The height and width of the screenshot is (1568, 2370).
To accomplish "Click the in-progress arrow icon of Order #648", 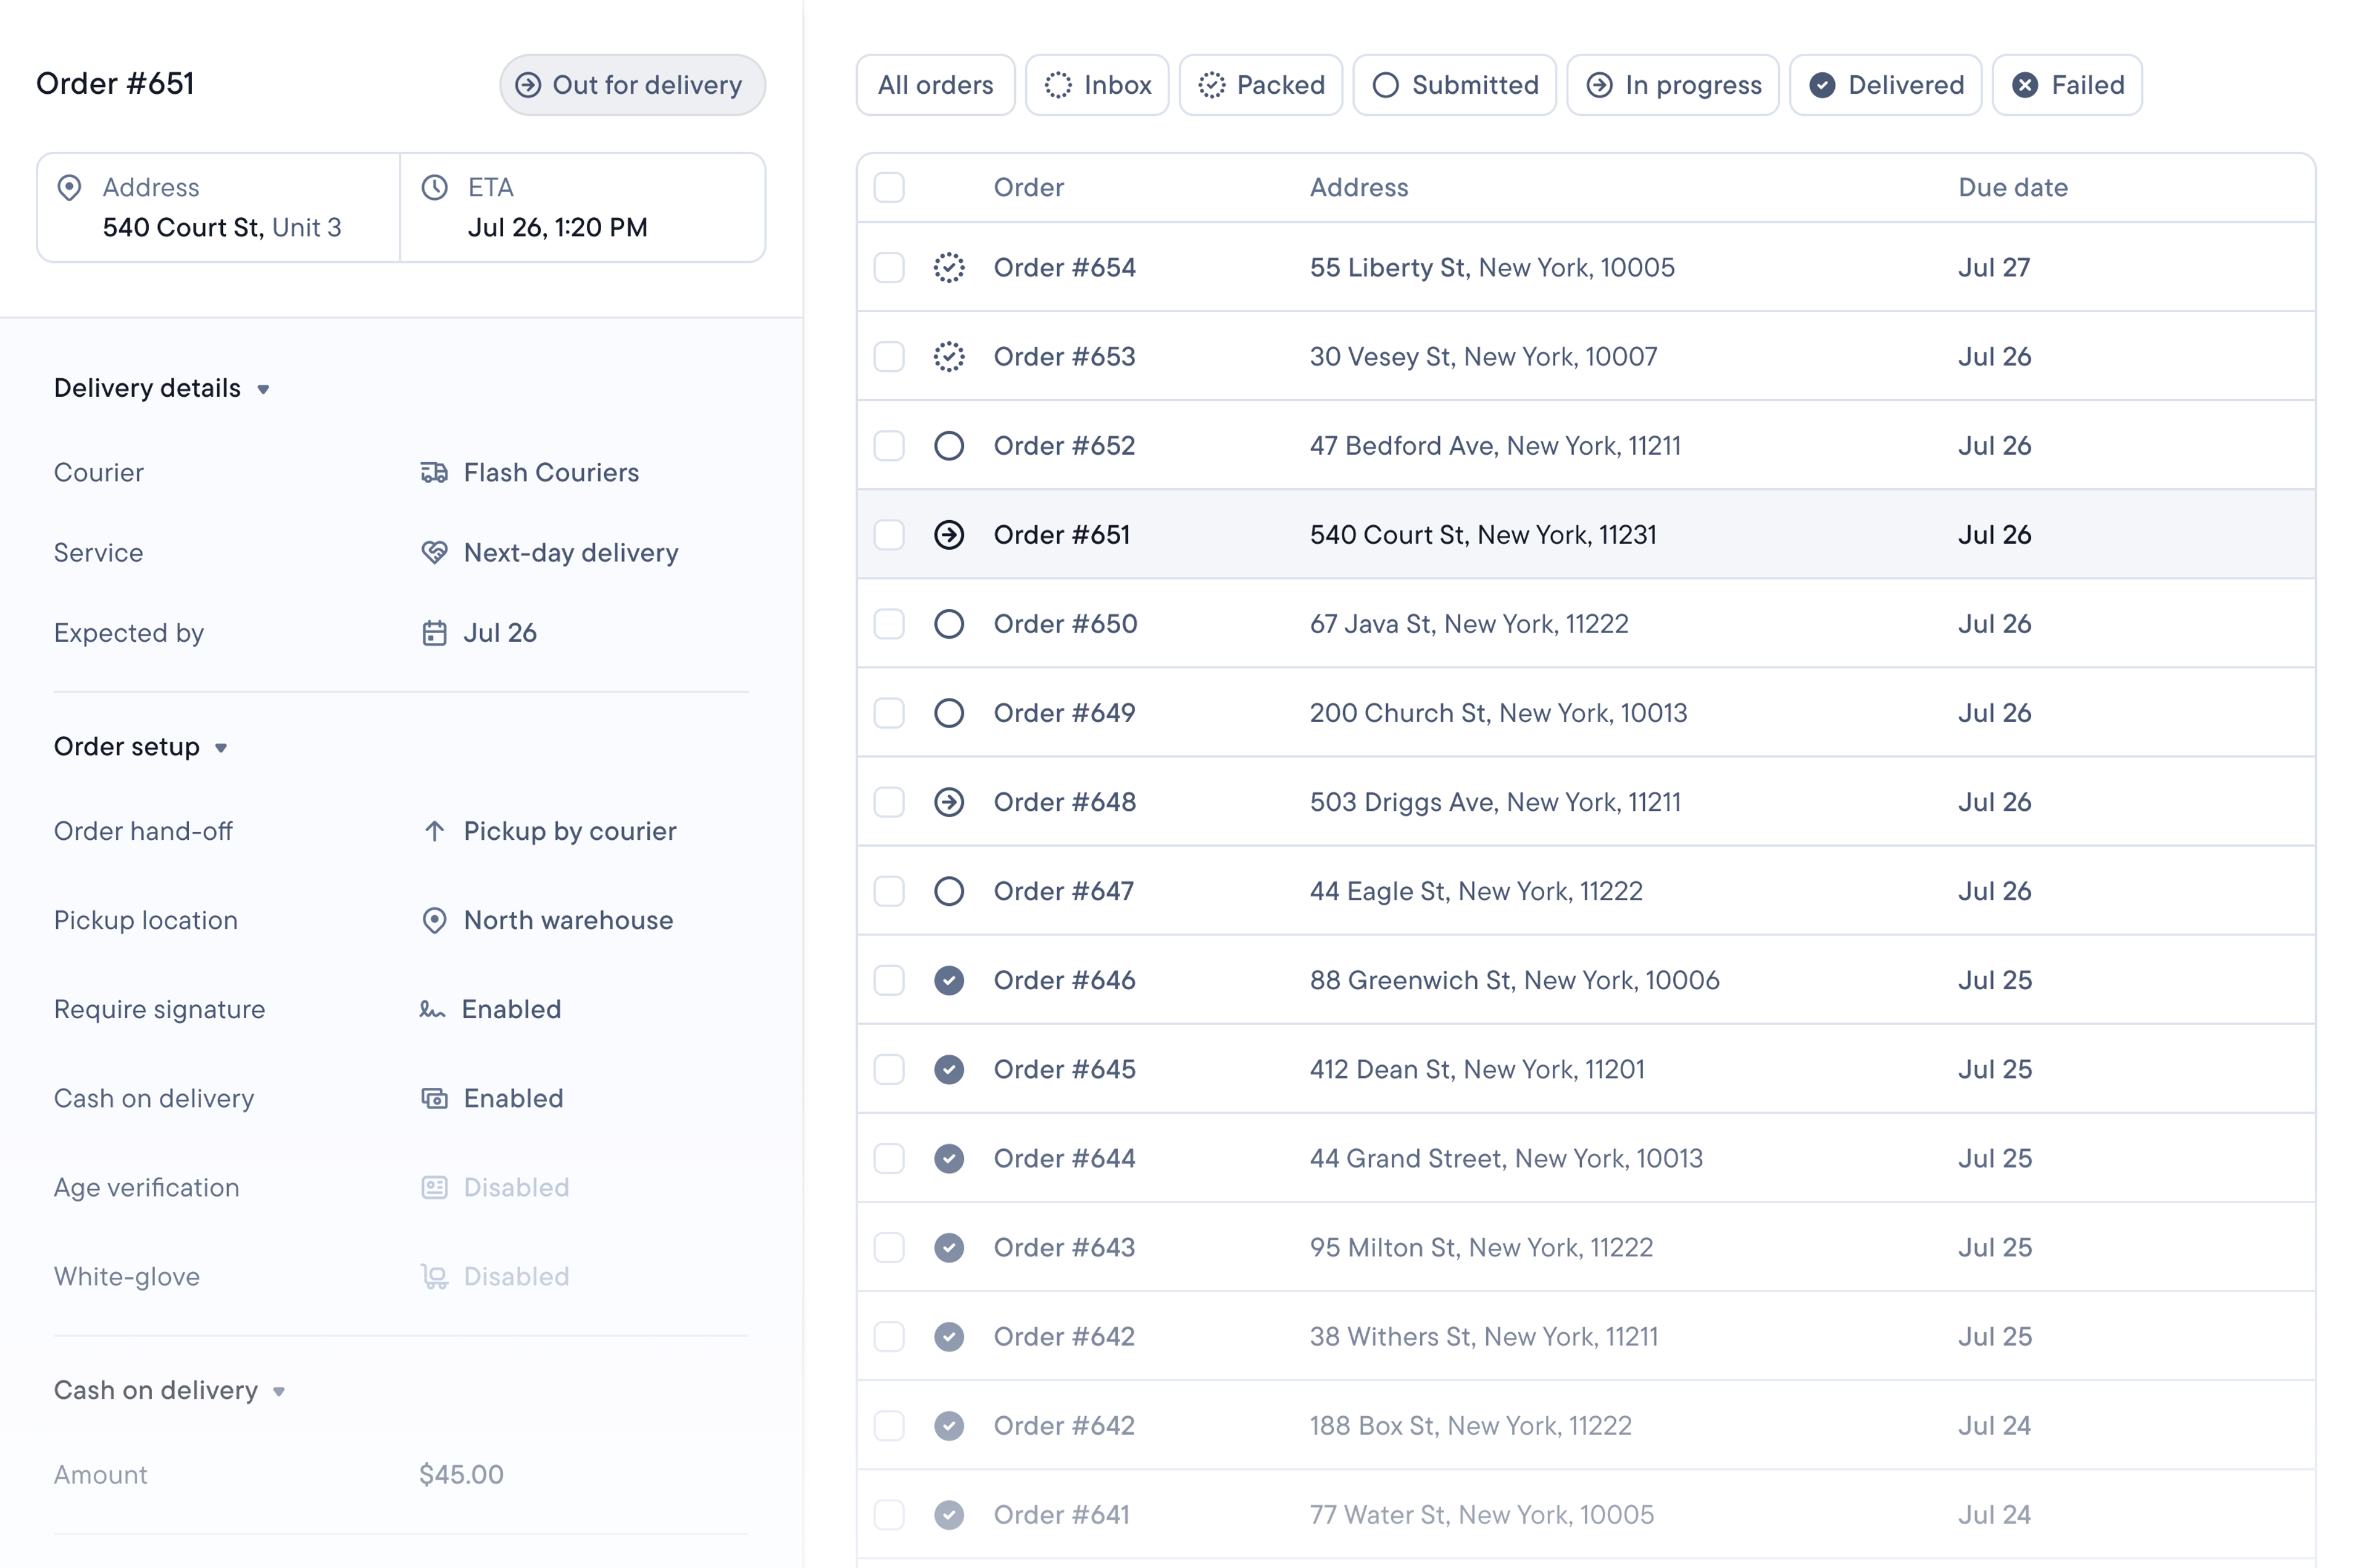I will pos(949,802).
